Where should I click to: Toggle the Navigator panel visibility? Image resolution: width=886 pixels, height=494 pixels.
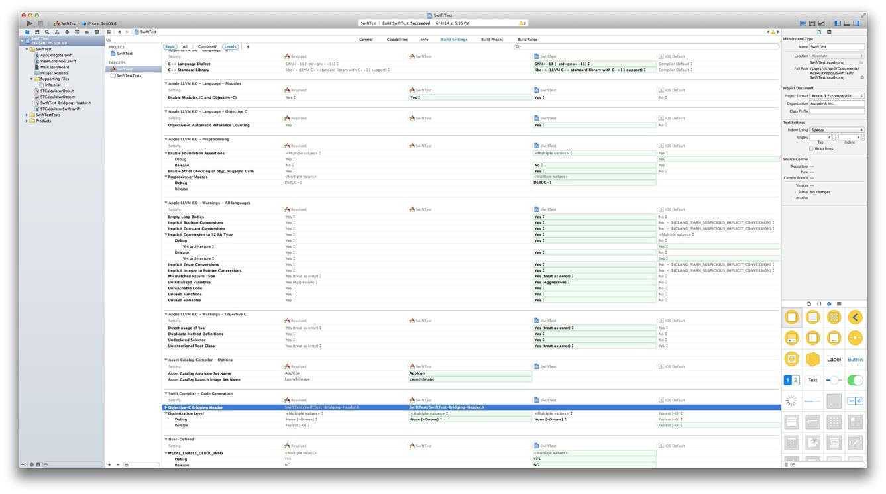pyautogui.click(x=838, y=23)
